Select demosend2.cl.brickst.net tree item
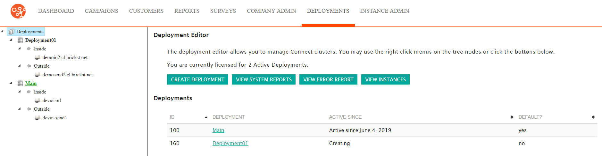 [68, 75]
